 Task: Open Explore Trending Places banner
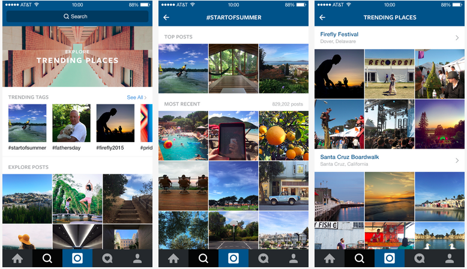pyautogui.click(x=77, y=56)
